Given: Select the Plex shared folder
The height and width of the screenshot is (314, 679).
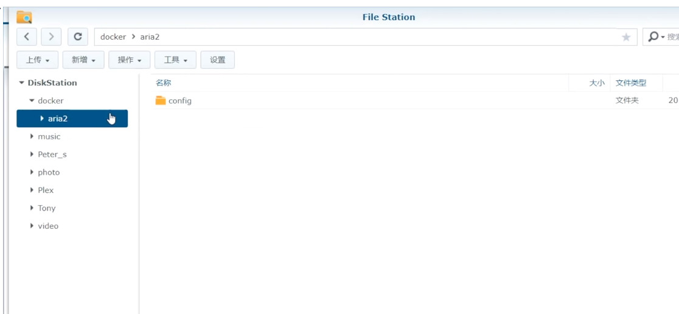Looking at the screenshot, I should click(x=46, y=190).
